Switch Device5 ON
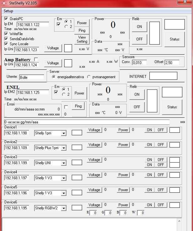This screenshot has height=231, width=193. pyautogui.click(x=149, y=190)
